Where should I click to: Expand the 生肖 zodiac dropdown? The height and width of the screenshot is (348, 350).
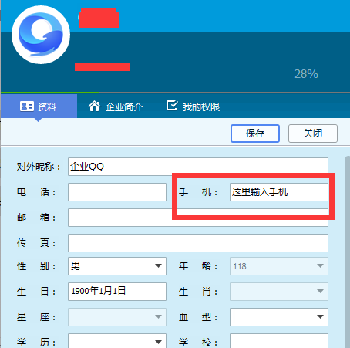click(279, 292)
